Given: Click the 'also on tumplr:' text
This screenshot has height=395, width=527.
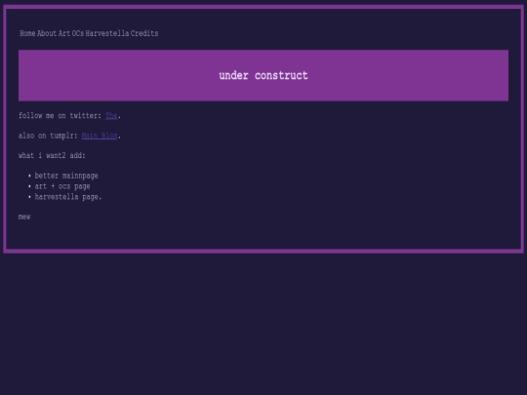Looking at the screenshot, I should tap(48, 136).
